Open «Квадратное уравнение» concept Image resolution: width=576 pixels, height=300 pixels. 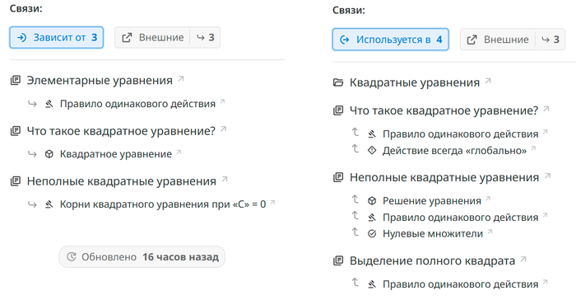(116, 154)
